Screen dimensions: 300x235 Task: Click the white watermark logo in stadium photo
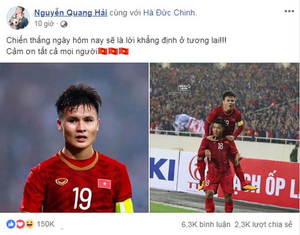tap(184, 88)
